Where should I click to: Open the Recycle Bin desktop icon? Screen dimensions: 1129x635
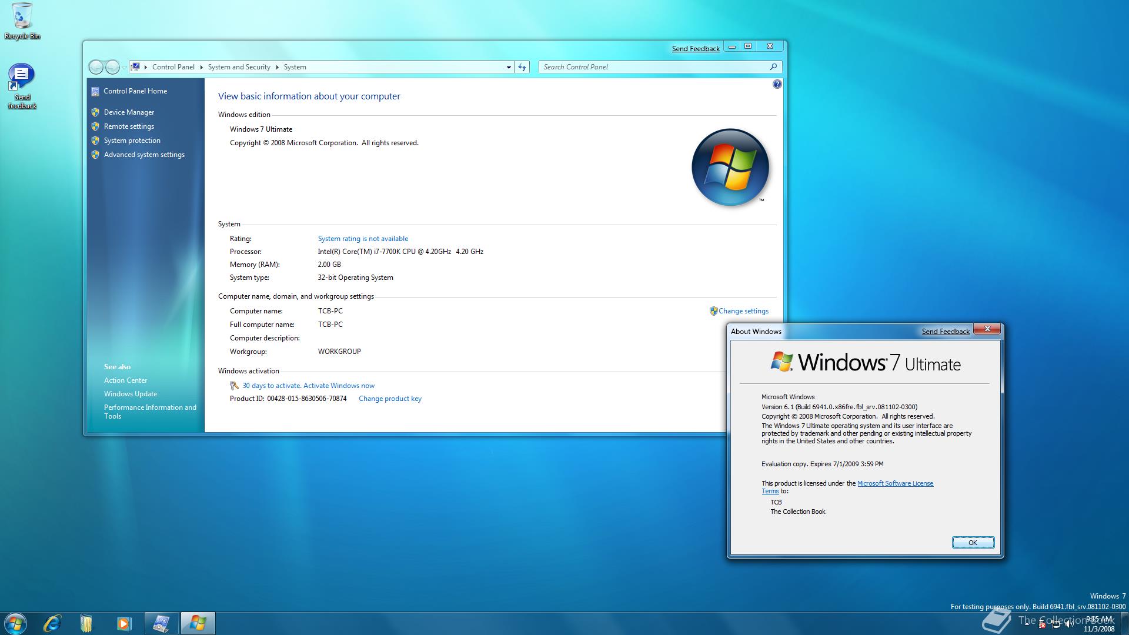coord(22,21)
